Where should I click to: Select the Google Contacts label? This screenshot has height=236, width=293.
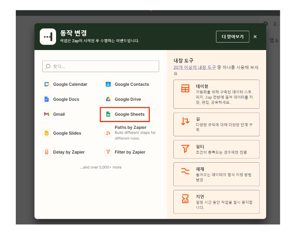click(132, 84)
